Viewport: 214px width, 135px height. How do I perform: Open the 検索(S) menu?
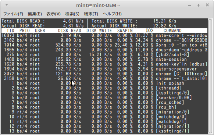tap(72, 14)
